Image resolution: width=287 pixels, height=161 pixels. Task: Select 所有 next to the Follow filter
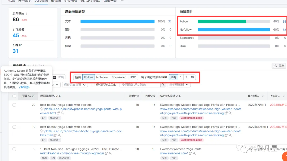(78, 77)
